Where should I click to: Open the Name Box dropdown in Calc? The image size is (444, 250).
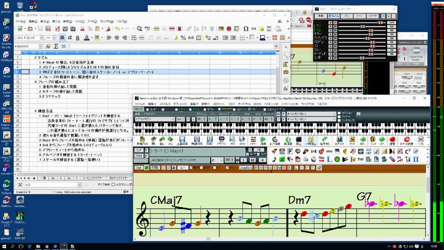[40, 46]
